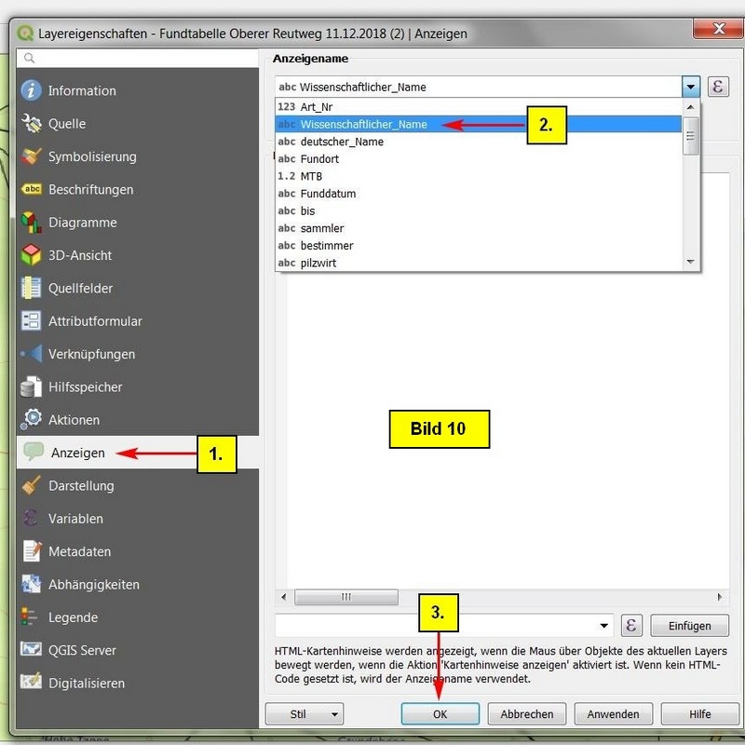Open the Diagramme chart icon
745x745 pixels.
32,223
